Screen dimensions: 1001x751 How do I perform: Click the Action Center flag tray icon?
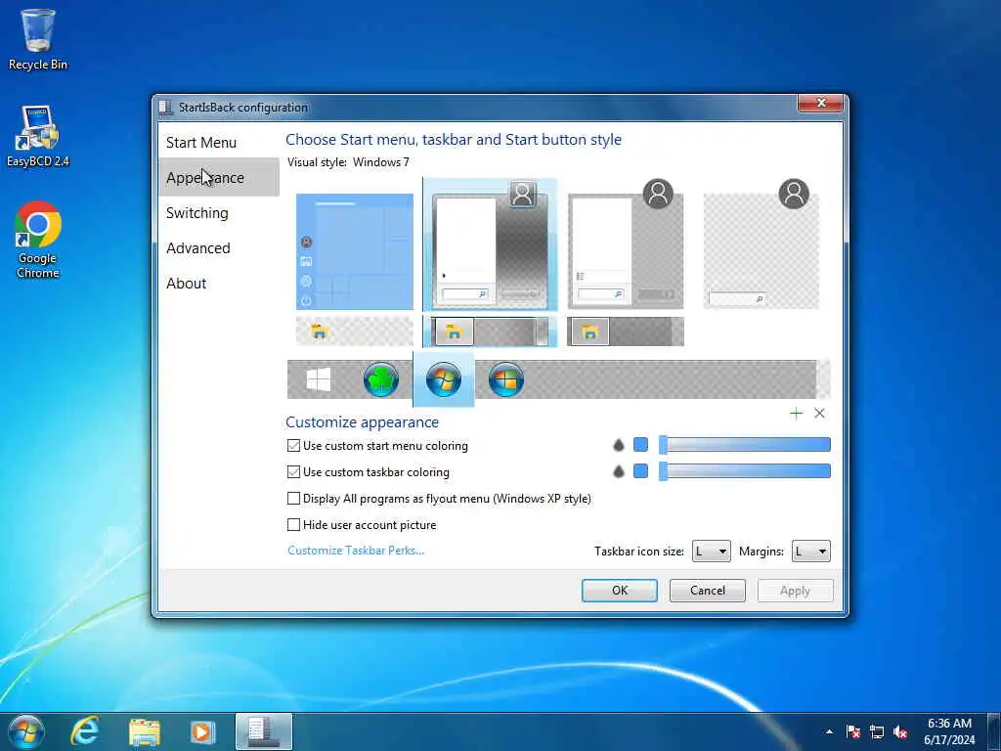point(852,731)
